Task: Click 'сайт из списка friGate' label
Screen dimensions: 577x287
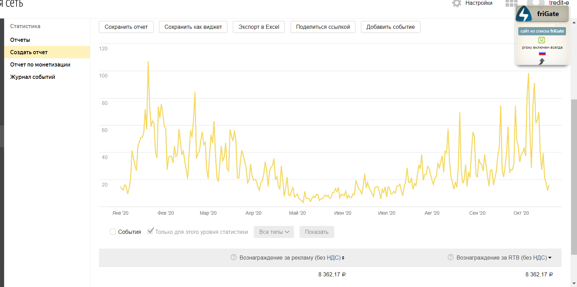Action: tap(542, 31)
